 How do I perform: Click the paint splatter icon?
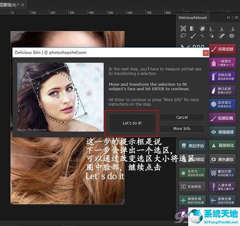click(202, 29)
